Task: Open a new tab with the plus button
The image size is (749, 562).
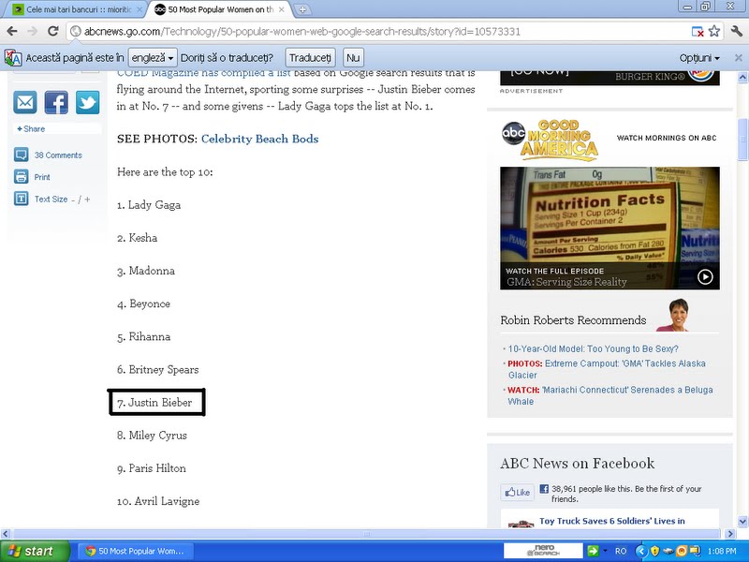Action: (301, 9)
